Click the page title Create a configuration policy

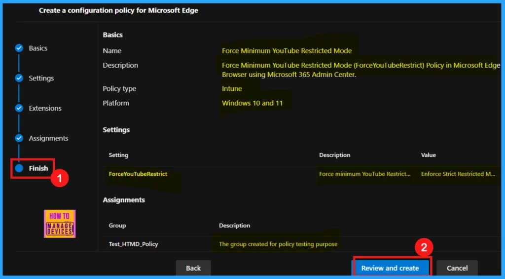pyautogui.click(x=118, y=10)
